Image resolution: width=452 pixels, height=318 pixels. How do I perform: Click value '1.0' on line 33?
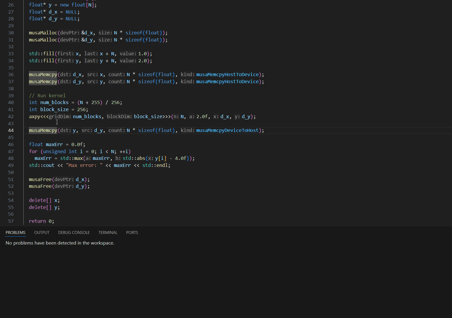tap(143, 54)
